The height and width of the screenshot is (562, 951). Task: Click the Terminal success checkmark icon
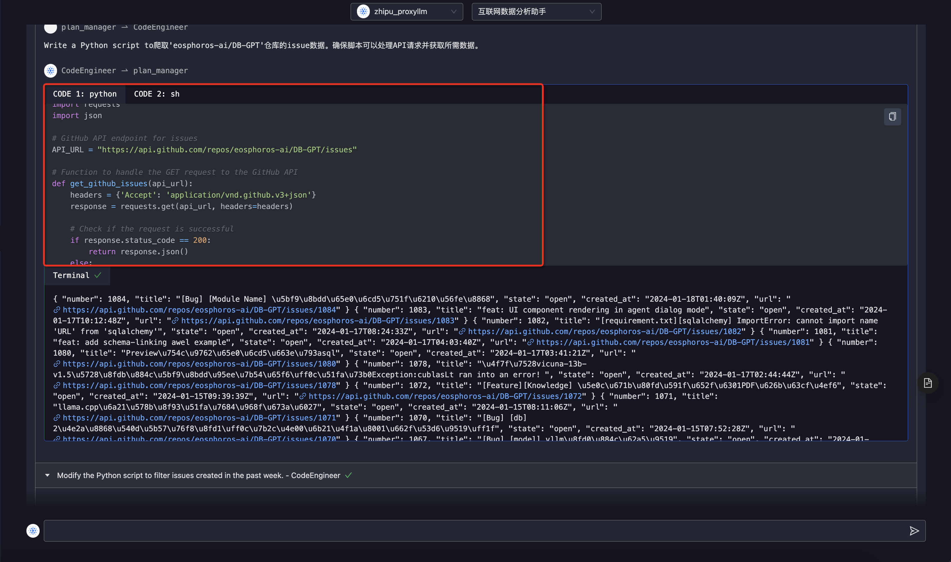[98, 275]
